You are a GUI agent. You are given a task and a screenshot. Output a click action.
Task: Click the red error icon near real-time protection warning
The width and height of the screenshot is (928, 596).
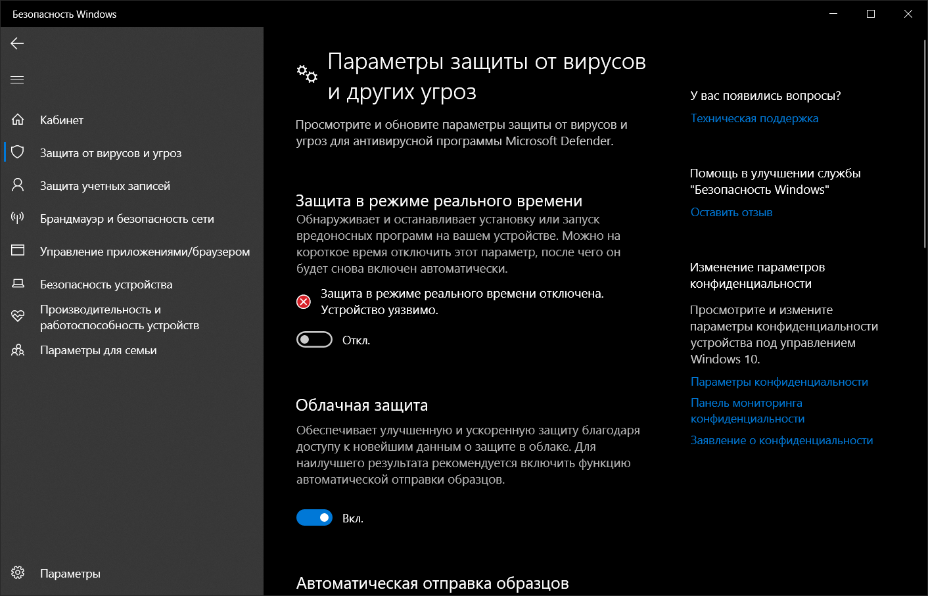304,302
